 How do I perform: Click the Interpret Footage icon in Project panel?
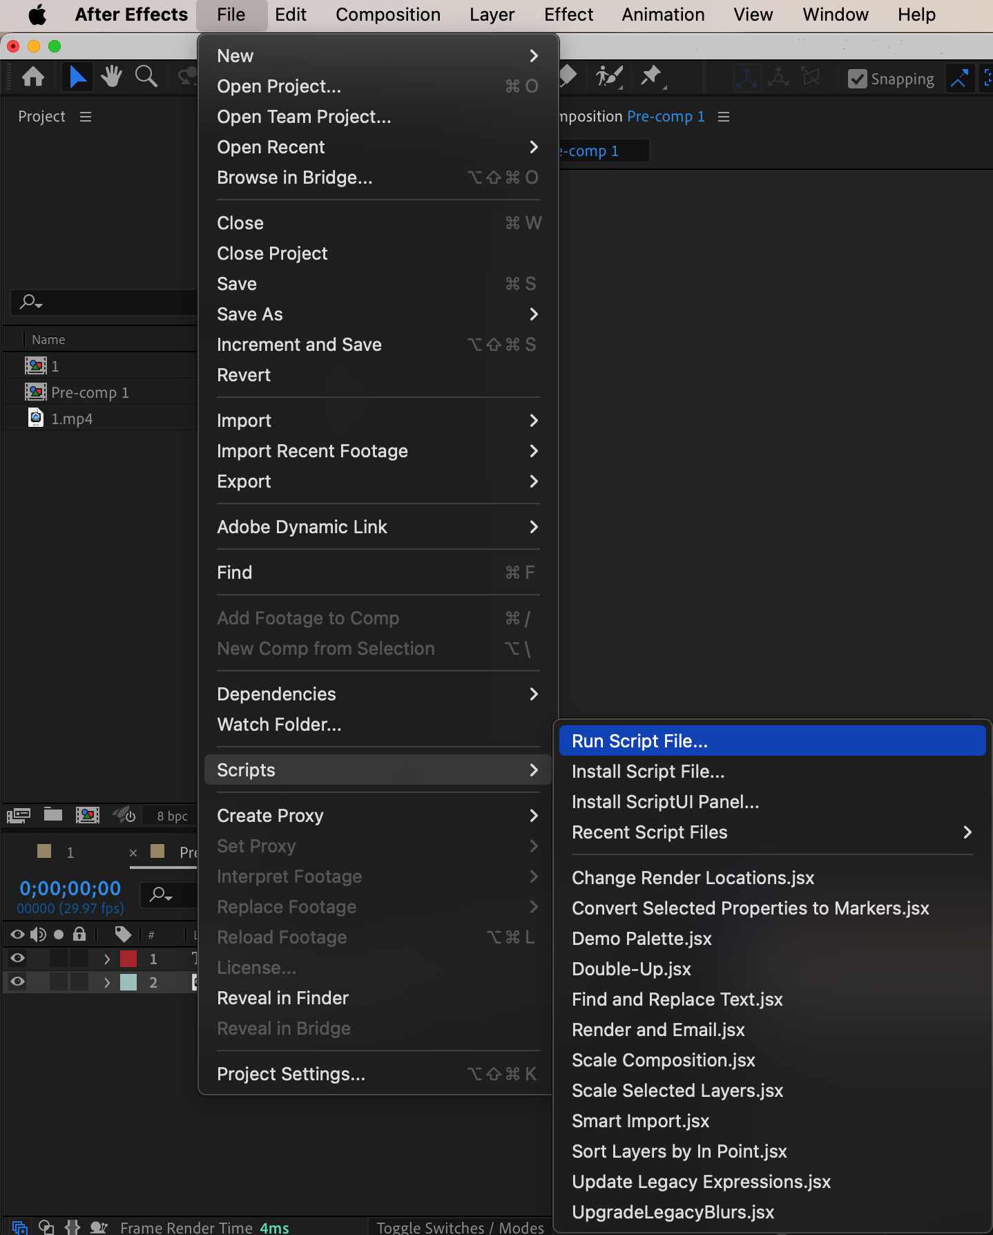point(19,816)
